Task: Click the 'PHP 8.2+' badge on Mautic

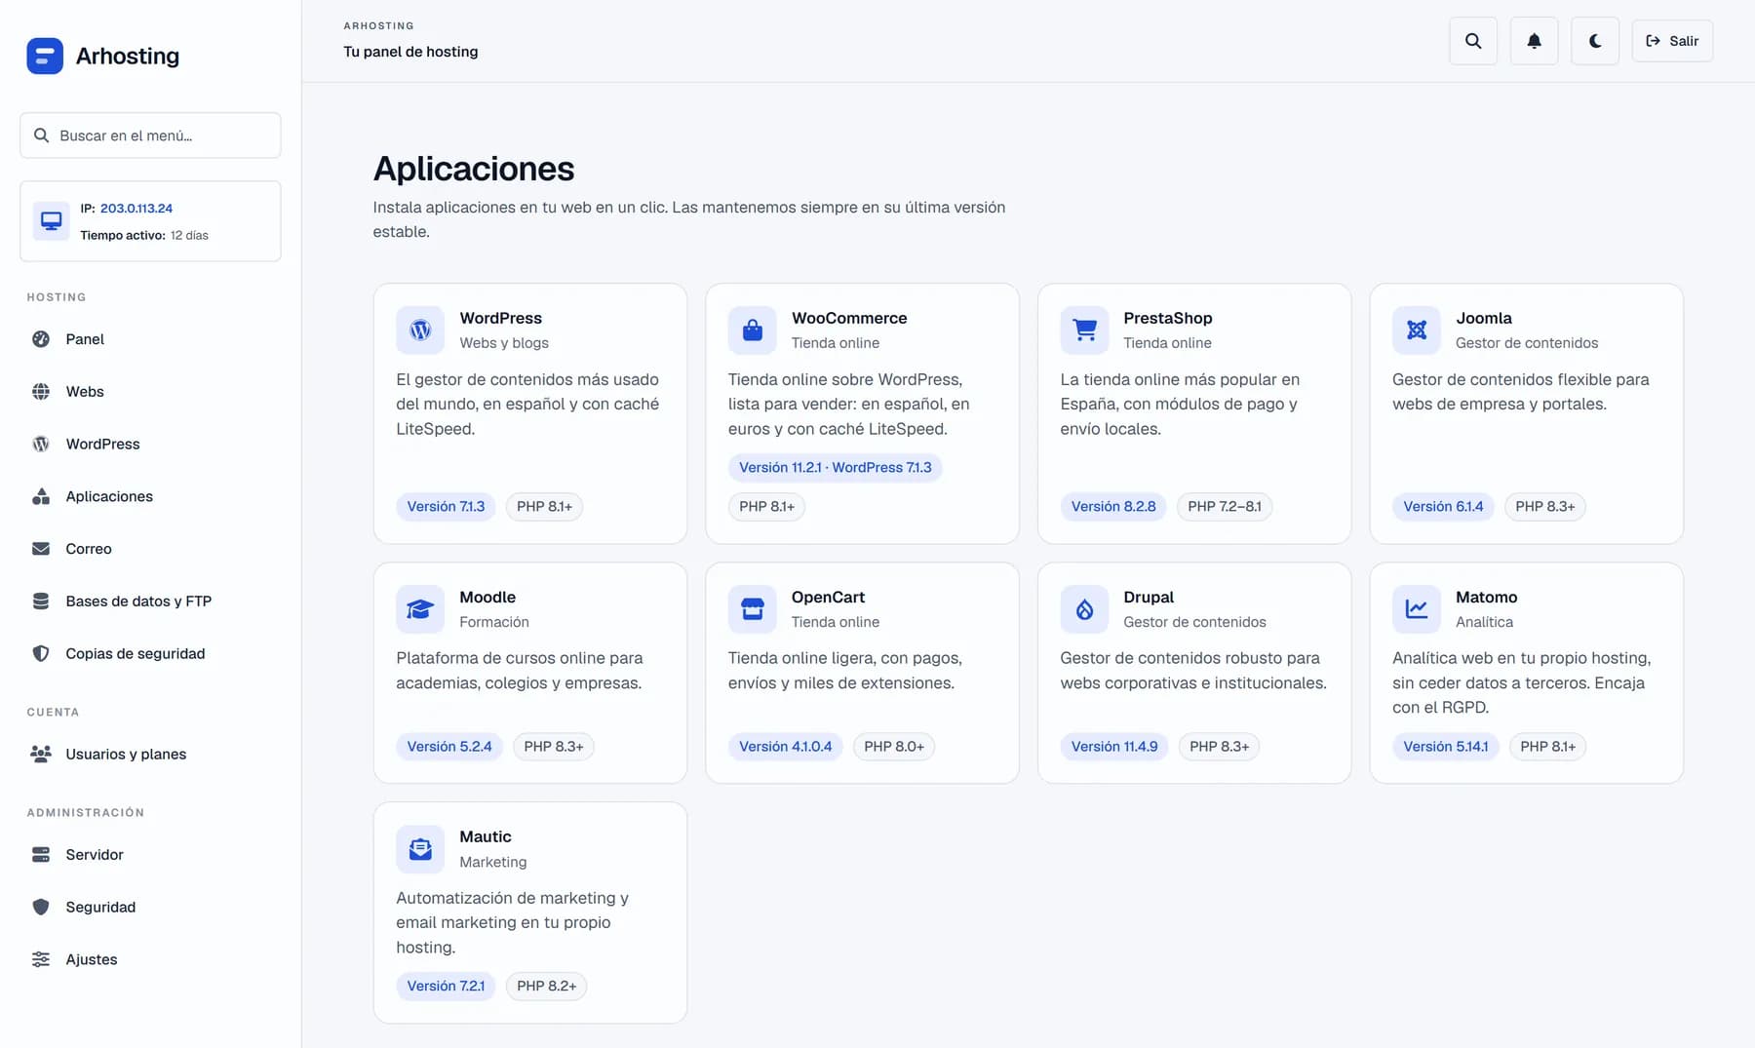Action: tap(547, 987)
